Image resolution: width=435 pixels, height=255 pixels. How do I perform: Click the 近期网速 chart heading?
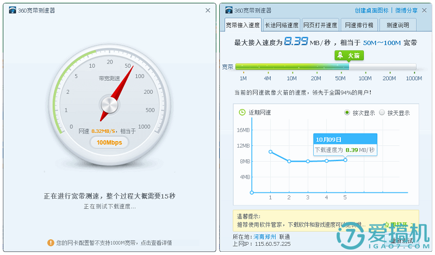click(x=260, y=112)
